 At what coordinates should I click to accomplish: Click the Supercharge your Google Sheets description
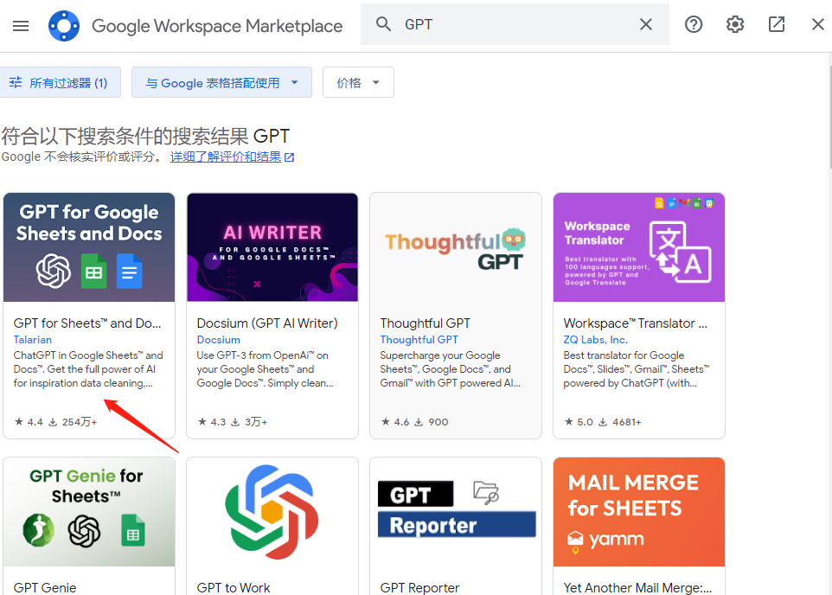(450, 369)
